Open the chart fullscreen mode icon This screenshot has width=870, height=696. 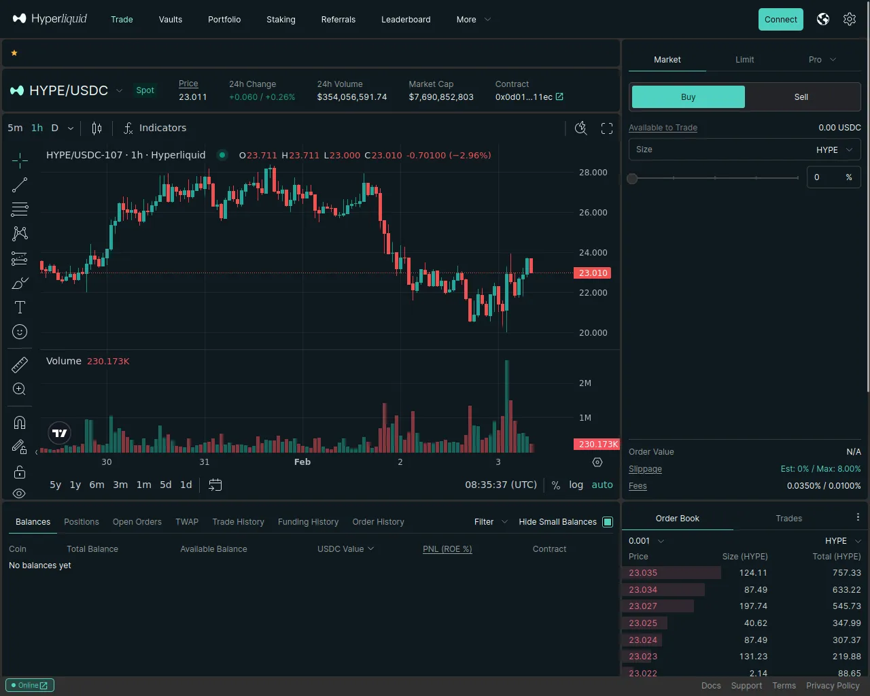(x=607, y=128)
